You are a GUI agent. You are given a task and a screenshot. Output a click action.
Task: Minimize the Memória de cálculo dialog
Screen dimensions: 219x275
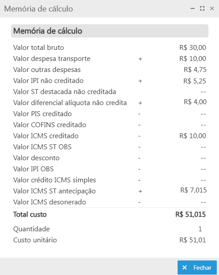coord(193,8)
